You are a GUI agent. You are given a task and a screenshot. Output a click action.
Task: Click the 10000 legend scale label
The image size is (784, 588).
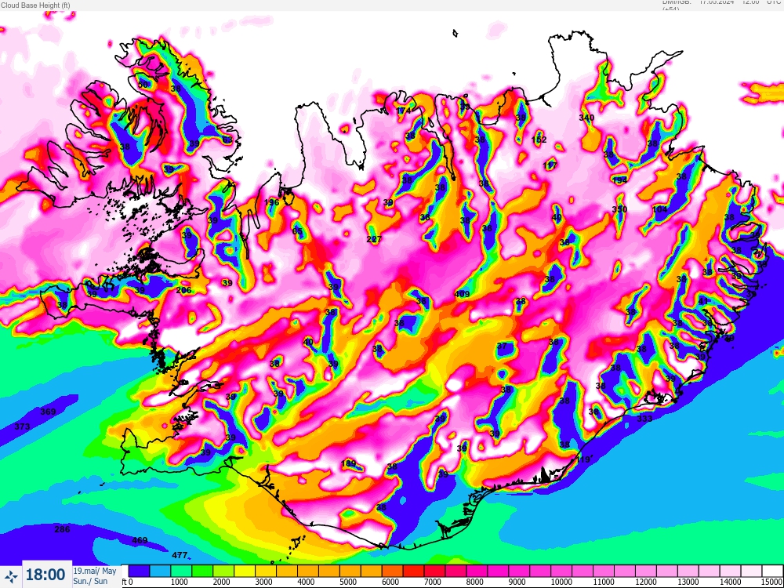pos(561,582)
